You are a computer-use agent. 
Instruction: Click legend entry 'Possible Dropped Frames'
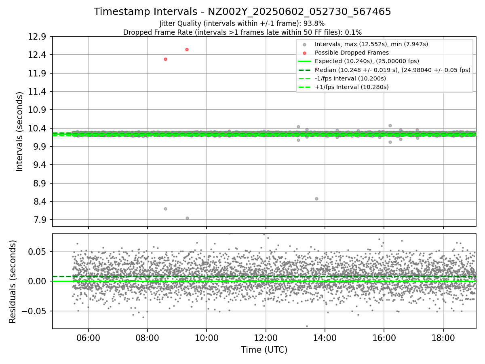[352, 53]
